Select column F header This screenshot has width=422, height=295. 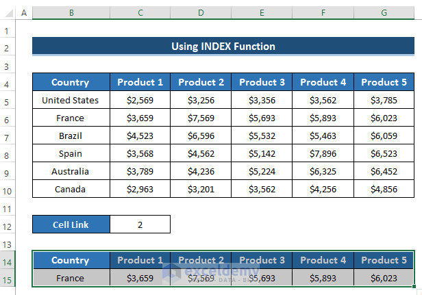323,13
